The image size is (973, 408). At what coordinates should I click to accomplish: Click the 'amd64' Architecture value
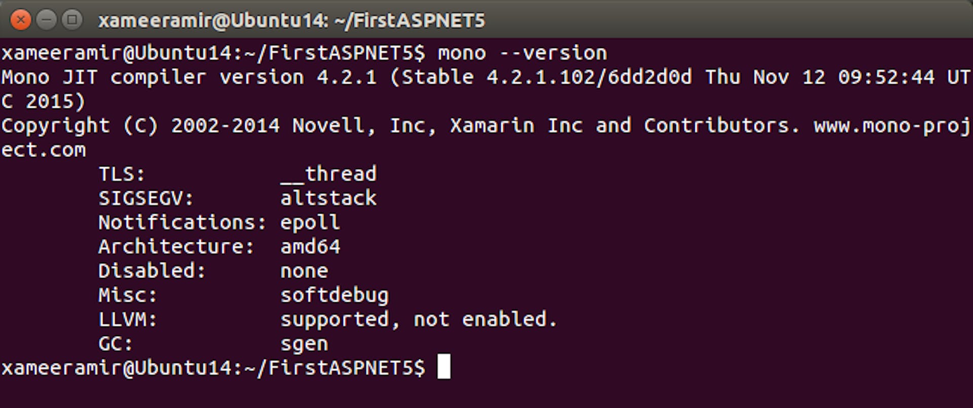[310, 247]
